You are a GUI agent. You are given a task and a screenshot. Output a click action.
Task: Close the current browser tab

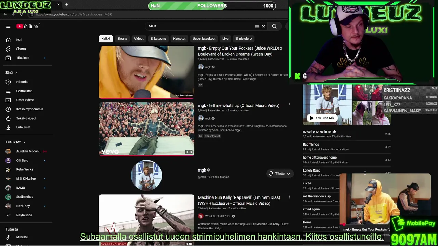click(x=58, y=5)
